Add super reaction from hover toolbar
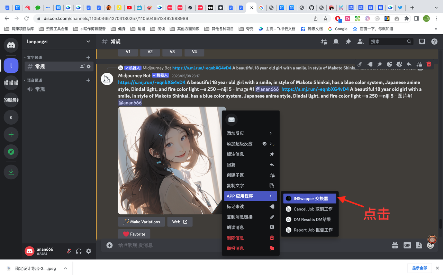 point(399,64)
